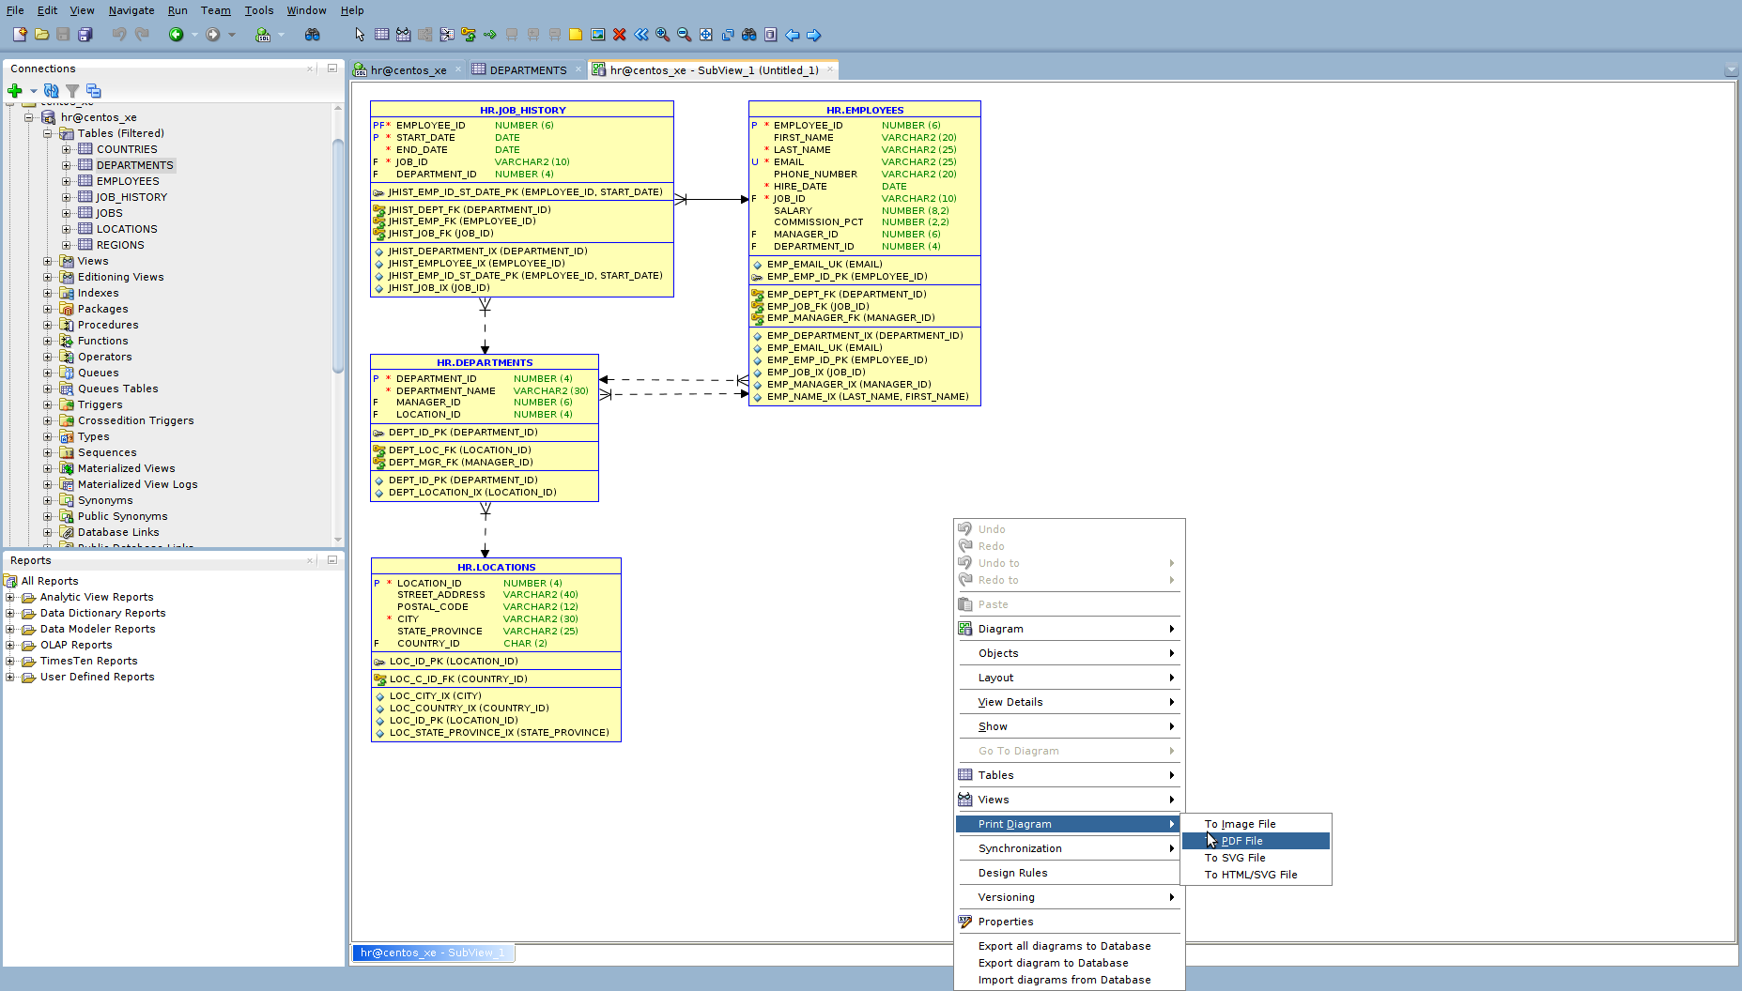Image resolution: width=1742 pixels, height=991 pixels.
Task: Click the blue right arrow diagram icon
Action: [813, 35]
